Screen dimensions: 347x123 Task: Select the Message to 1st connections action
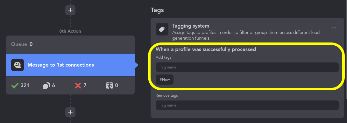tap(70, 65)
